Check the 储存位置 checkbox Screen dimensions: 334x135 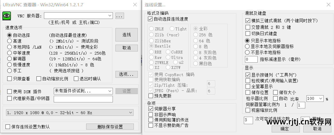pos(248,92)
